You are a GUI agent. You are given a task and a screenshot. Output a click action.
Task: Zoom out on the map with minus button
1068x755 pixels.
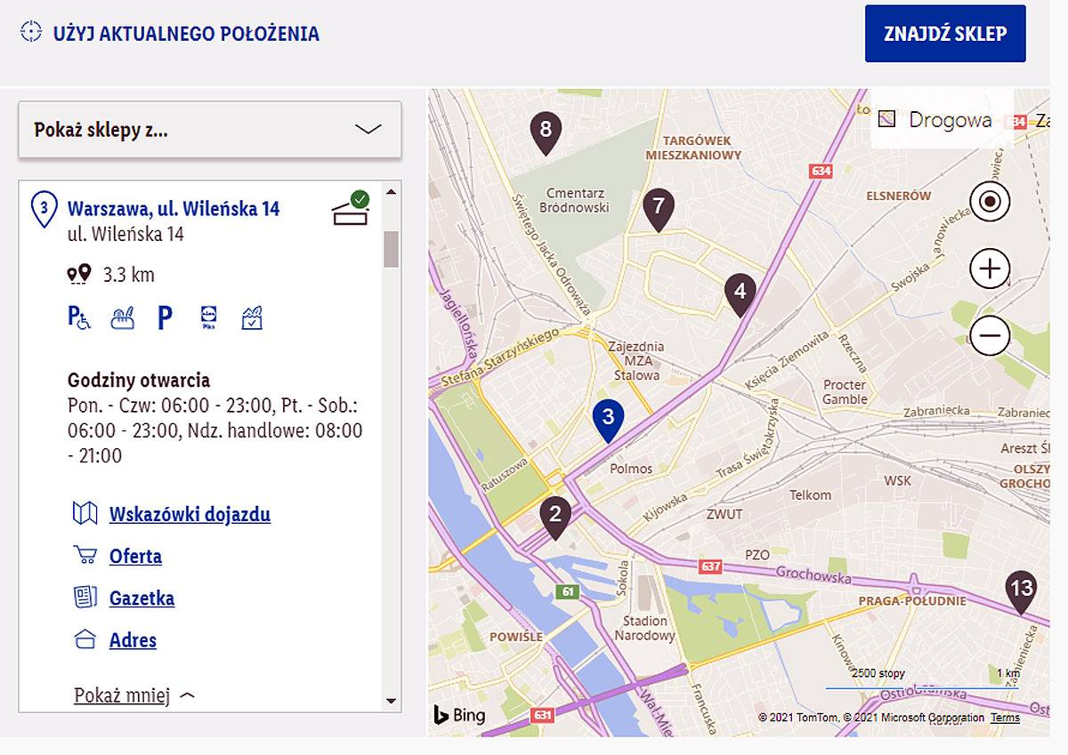pos(990,336)
